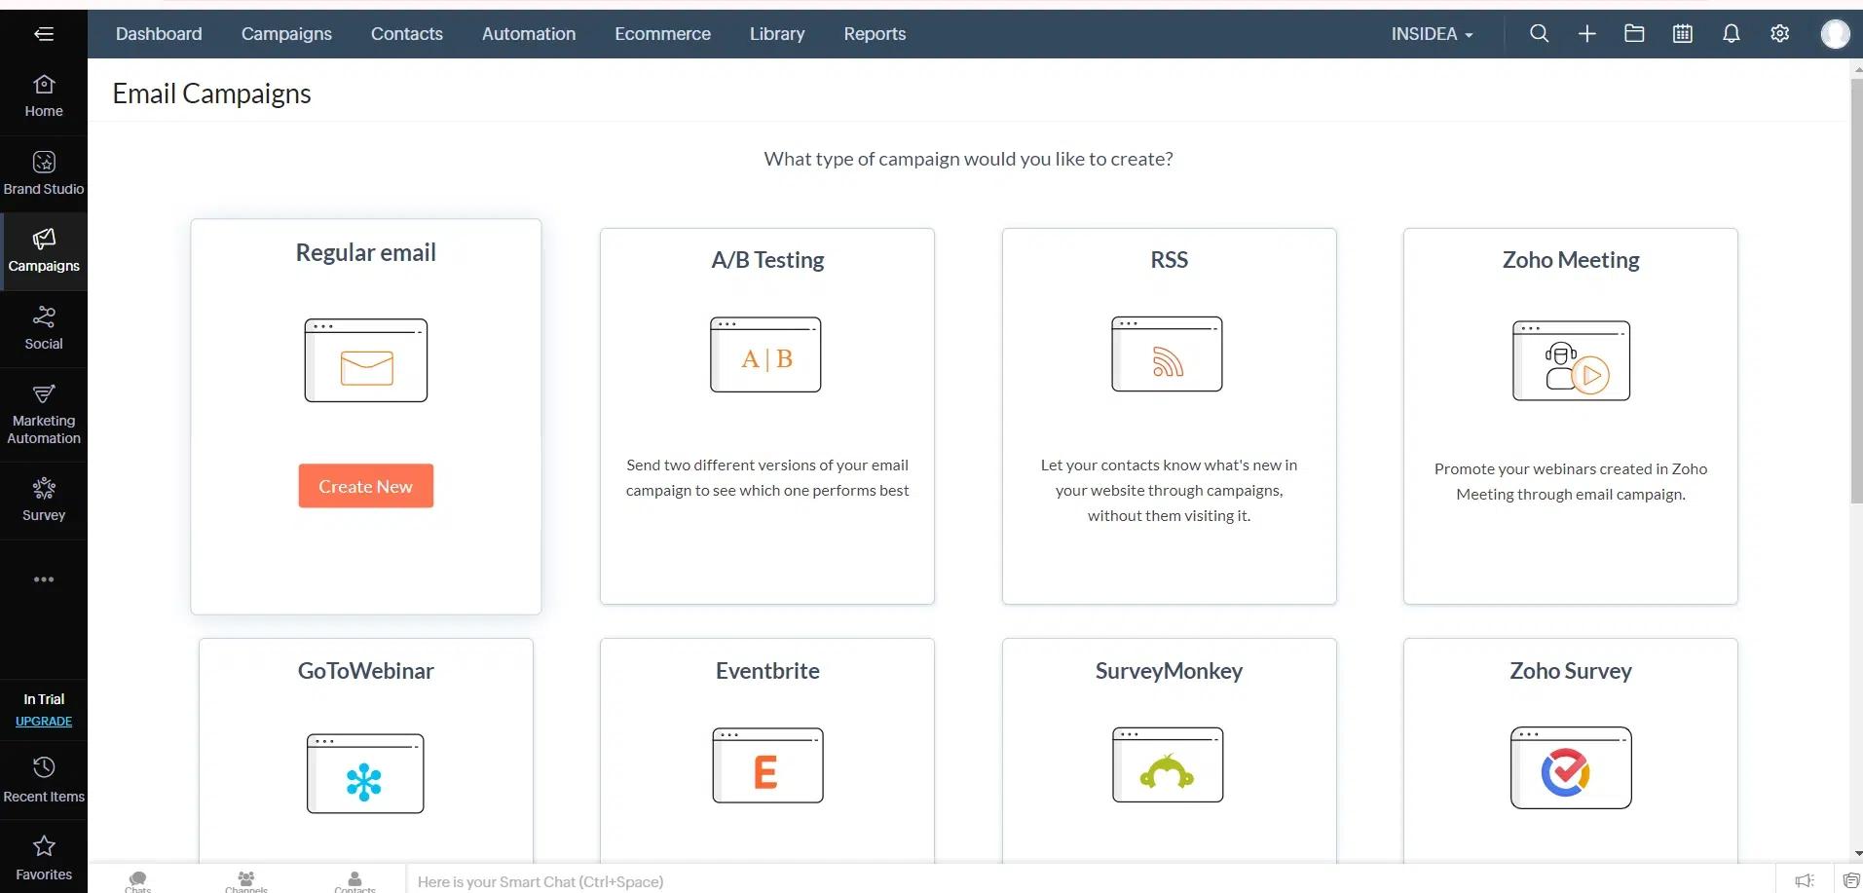1863x893 pixels.
Task: Open the Reports menu
Action: click(875, 34)
